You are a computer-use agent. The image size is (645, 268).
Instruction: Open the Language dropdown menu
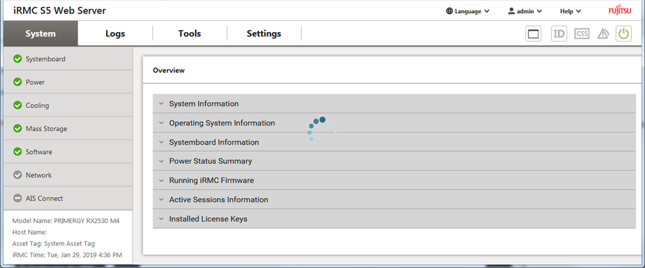click(x=468, y=11)
